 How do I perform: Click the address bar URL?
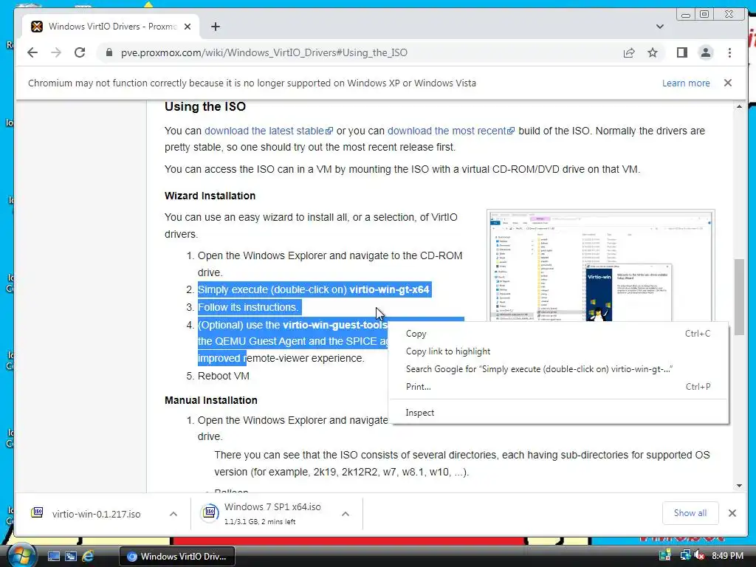tap(264, 52)
